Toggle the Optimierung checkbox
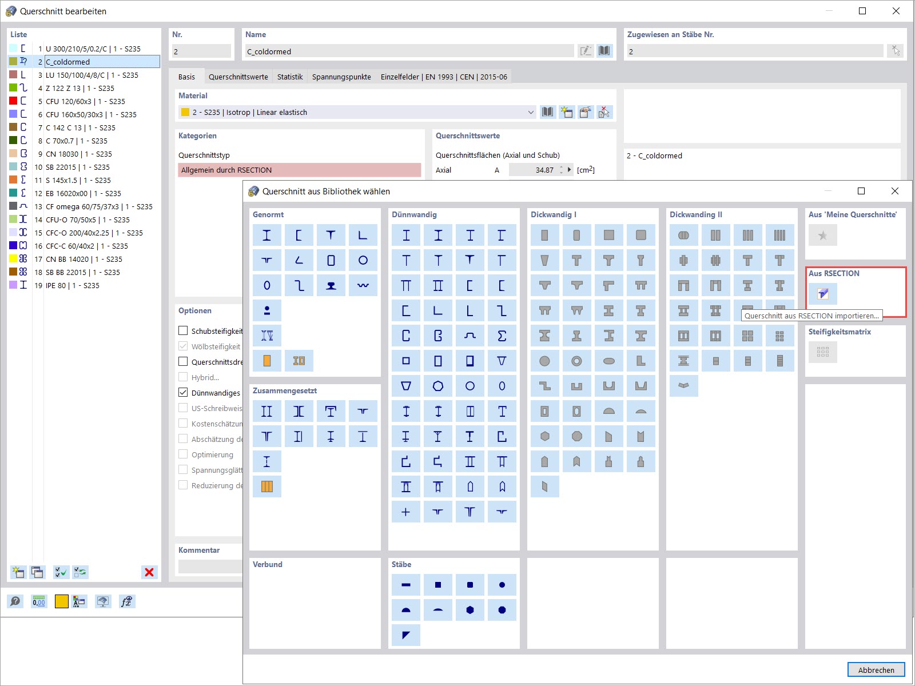 (x=183, y=454)
